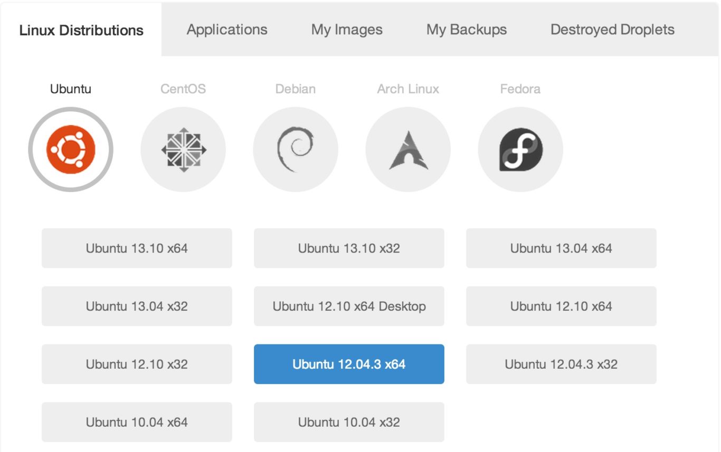Click the Debian label text
The height and width of the screenshot is (452, 721).
pyautogui.click(x=296, y=89)
